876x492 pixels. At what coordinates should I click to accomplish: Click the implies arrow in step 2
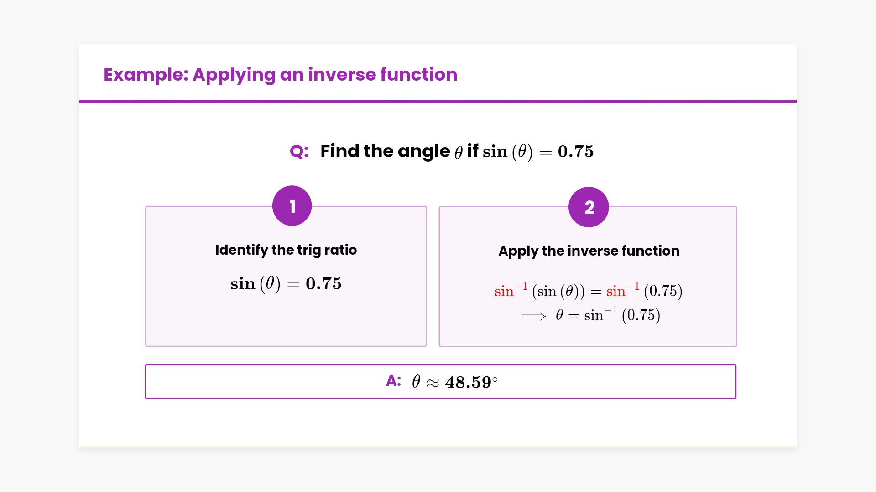point(534,316)
